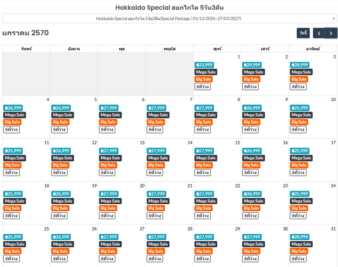This screenshot has width=338, height=267.
Task: Select the ฿33,999 price on January 1
Action: click(204, 65)
